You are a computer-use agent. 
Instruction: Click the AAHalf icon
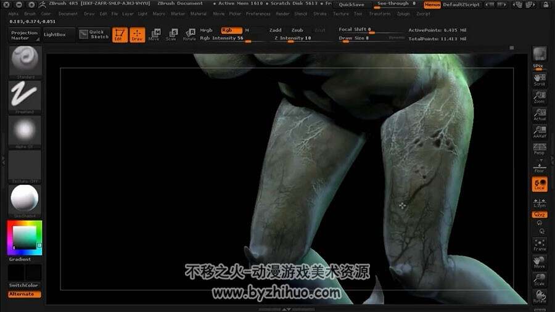coord(540,131)
